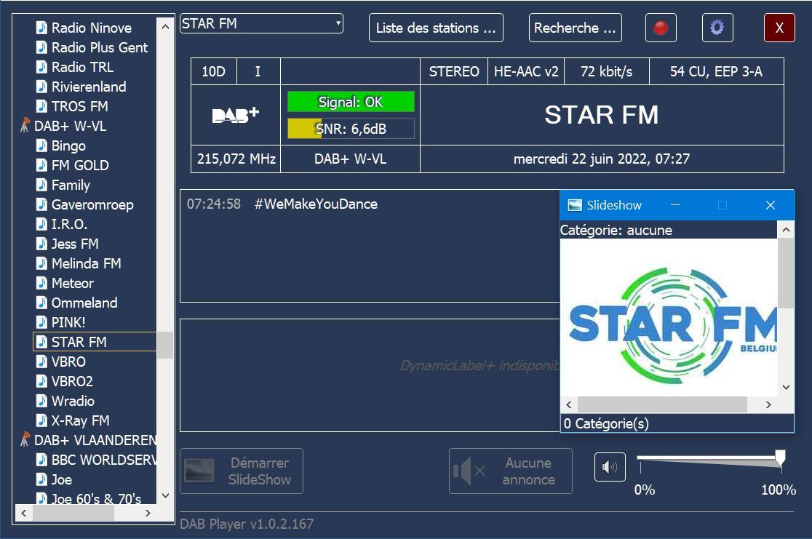Click Démarrer SlideShow button
This screenshot has width=812, height=539.
[242, 471]
